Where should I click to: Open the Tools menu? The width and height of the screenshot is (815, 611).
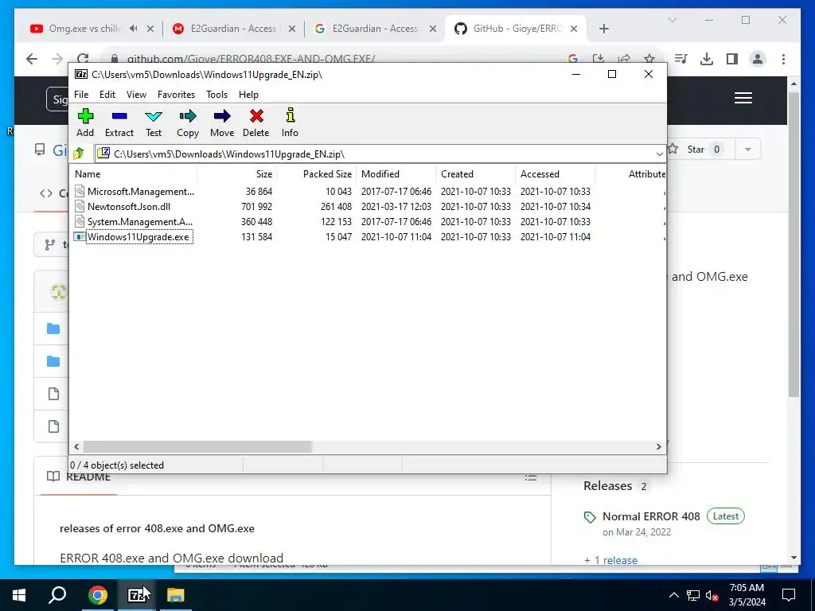tap(216, 95)
